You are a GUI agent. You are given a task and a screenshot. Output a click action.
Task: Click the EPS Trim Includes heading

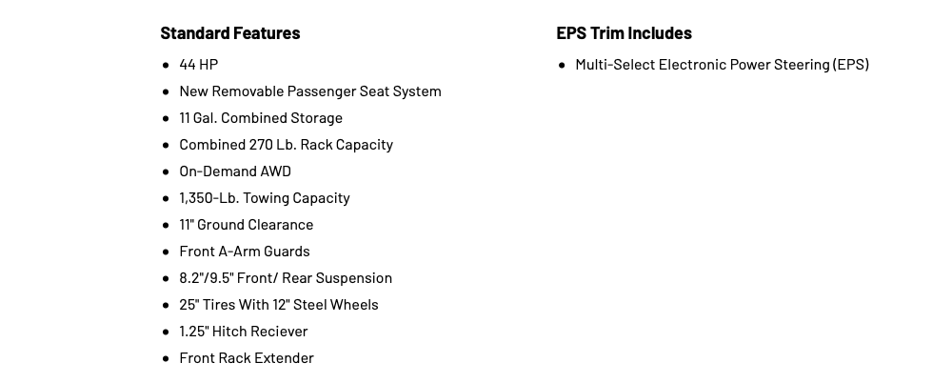(x=625, y=32)
